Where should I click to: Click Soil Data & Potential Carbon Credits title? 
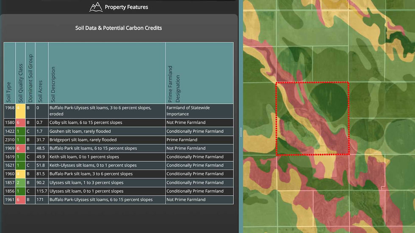pos(118,28)
